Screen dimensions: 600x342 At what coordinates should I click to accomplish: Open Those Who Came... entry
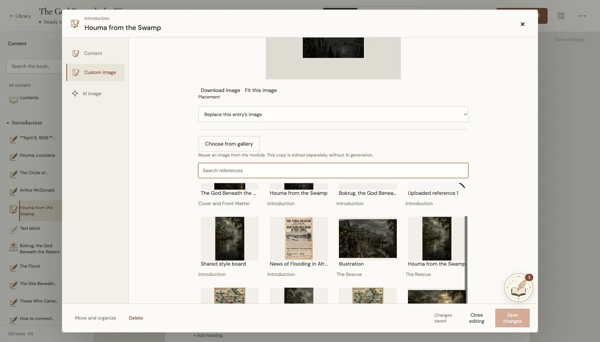coord(39,302)
